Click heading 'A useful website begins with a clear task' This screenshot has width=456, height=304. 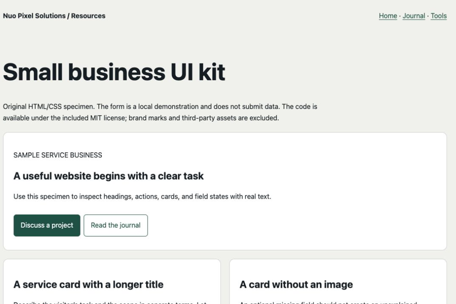109,176
